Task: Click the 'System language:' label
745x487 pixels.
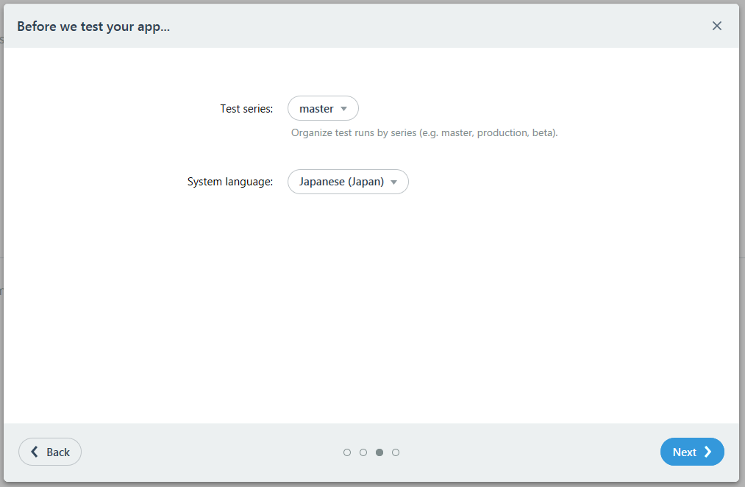Action: pyautogui.click(x=230, y=182)
